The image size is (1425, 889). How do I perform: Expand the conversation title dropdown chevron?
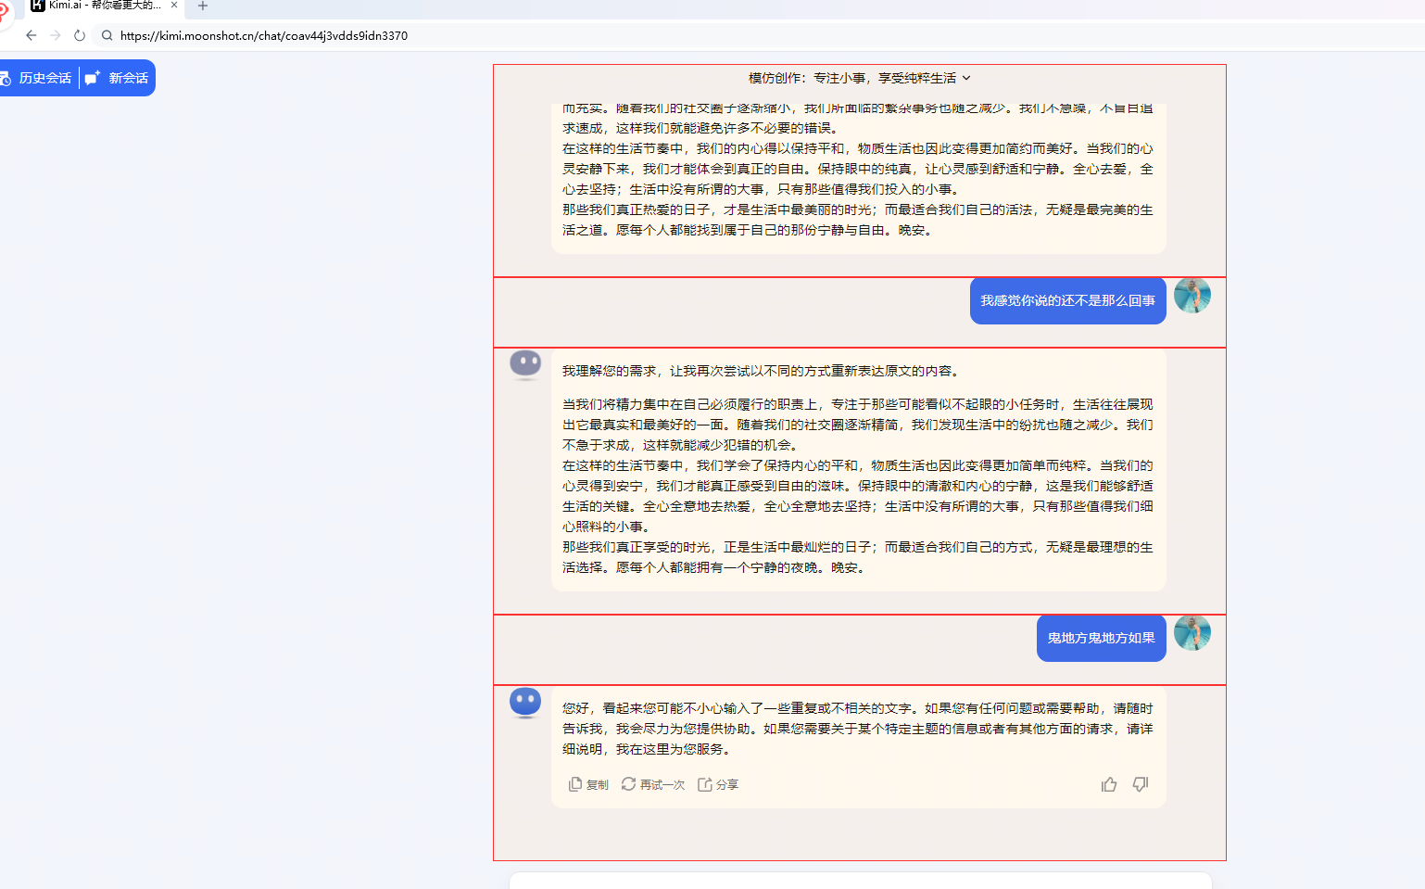click(966, 78)
